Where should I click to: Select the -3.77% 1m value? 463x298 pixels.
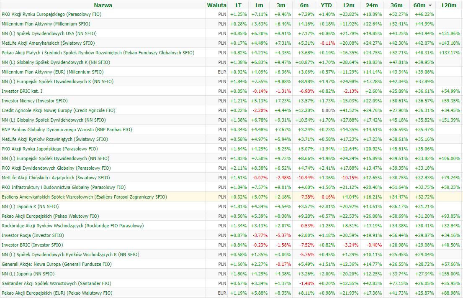[x=260, y=235]
